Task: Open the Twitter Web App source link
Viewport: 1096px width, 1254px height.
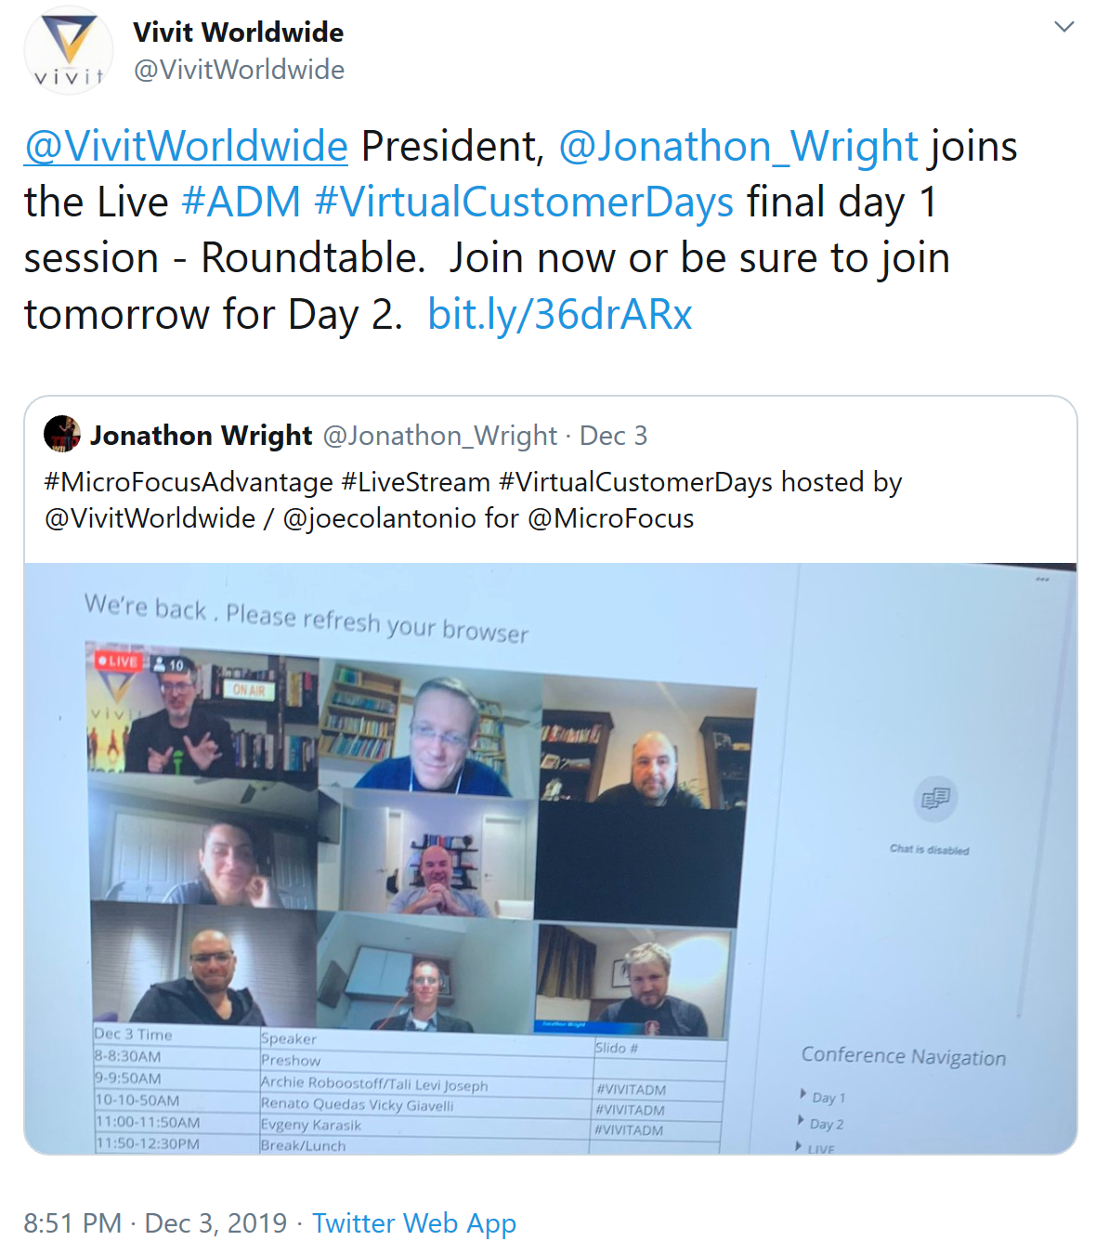Action: pos(414,1223)
